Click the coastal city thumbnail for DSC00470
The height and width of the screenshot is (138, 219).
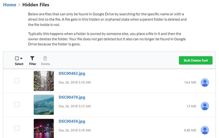44,105
